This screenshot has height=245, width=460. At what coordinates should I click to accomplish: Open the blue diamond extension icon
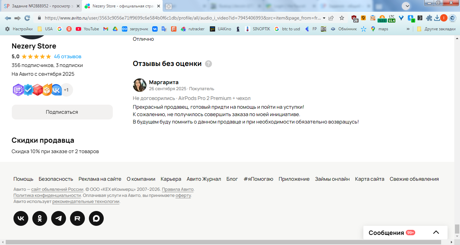401,18
